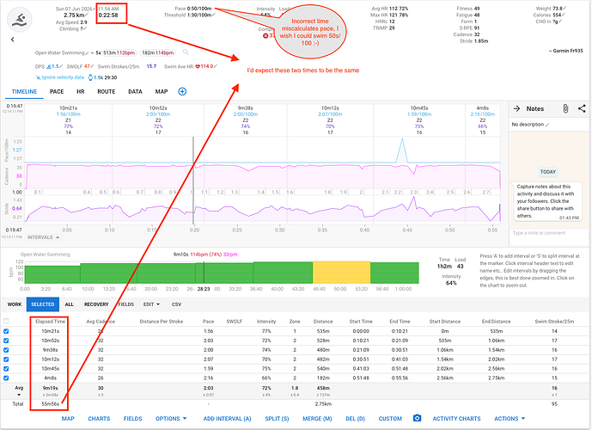Click the watch icon beside 1.5k 29:30
The image size is (592, 430).
tap(90, 77)
